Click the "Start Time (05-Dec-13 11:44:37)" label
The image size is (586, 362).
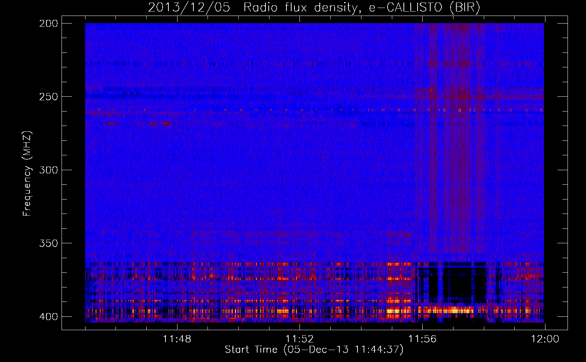pos(314,350)
